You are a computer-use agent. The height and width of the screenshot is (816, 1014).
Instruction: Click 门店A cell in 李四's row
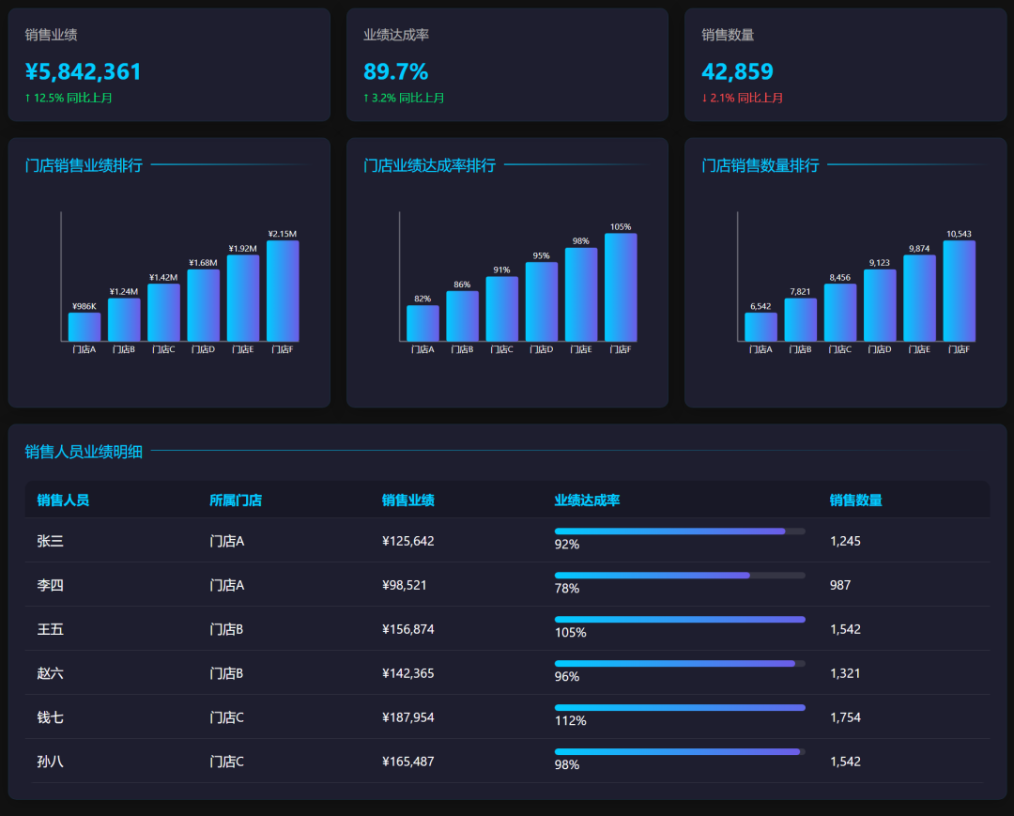click(x=227, y=584)
